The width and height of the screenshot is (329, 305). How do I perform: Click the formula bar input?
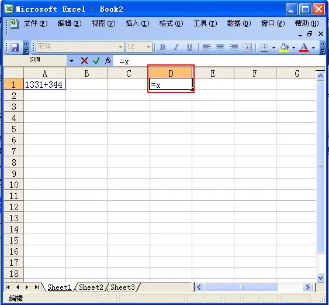[x=218, y=61]
